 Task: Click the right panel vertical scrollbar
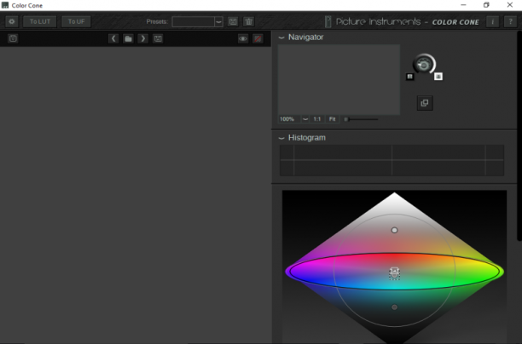pyautogui.click(x=519, y=135)
